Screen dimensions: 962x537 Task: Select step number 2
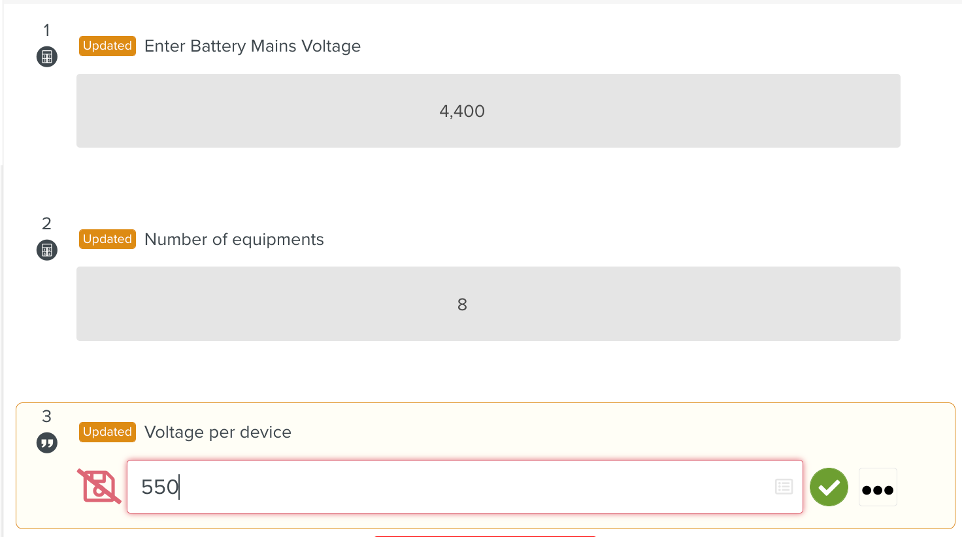[x=46, y=223]
